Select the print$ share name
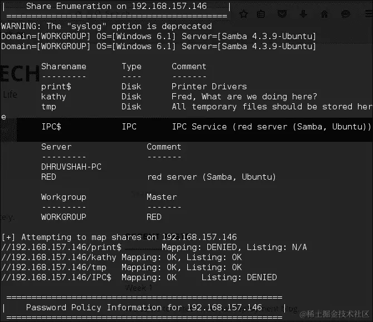The image size is (373, 322). pos(56,86)
